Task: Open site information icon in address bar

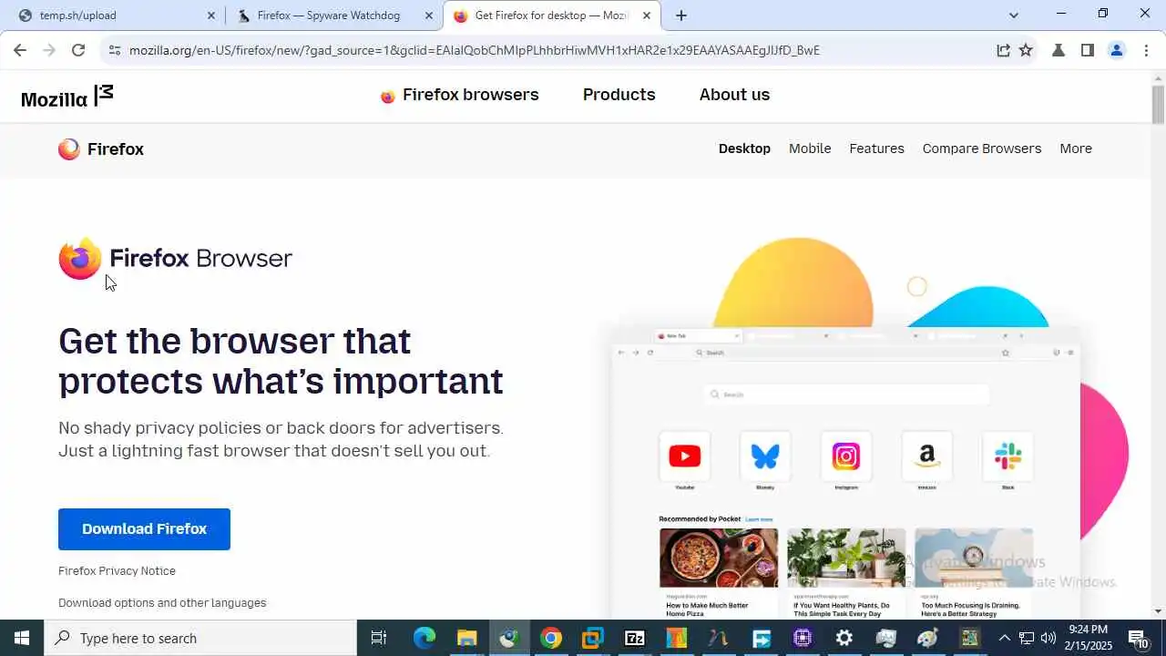Action: 114,50
